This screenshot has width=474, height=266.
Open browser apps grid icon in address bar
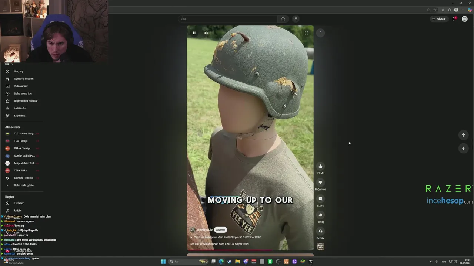(x=429, y=10)
